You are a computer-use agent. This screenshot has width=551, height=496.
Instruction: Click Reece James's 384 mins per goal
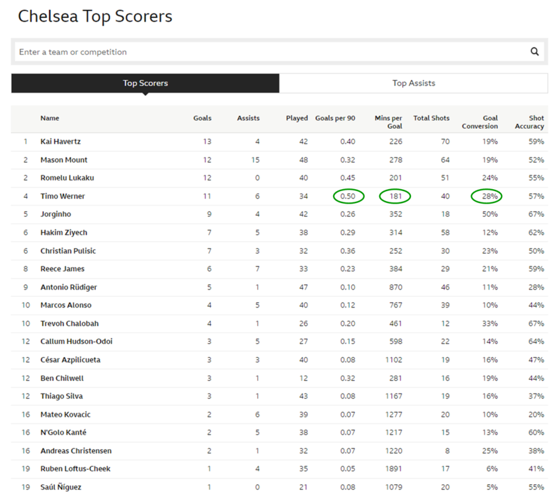pyautogui.click(x=396, y=269)
